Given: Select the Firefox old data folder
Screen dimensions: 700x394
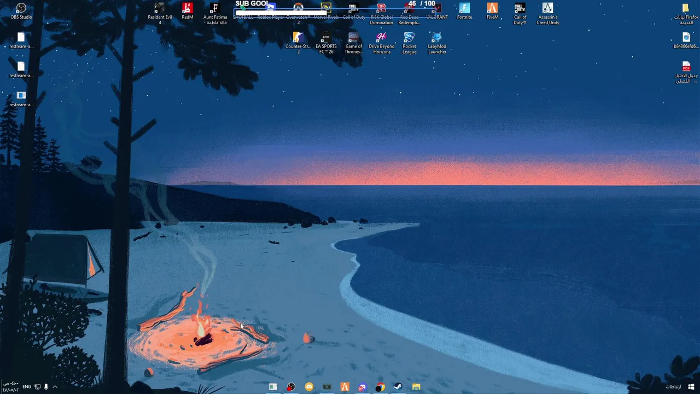Looking at the screenshot, I should [686, 14].
